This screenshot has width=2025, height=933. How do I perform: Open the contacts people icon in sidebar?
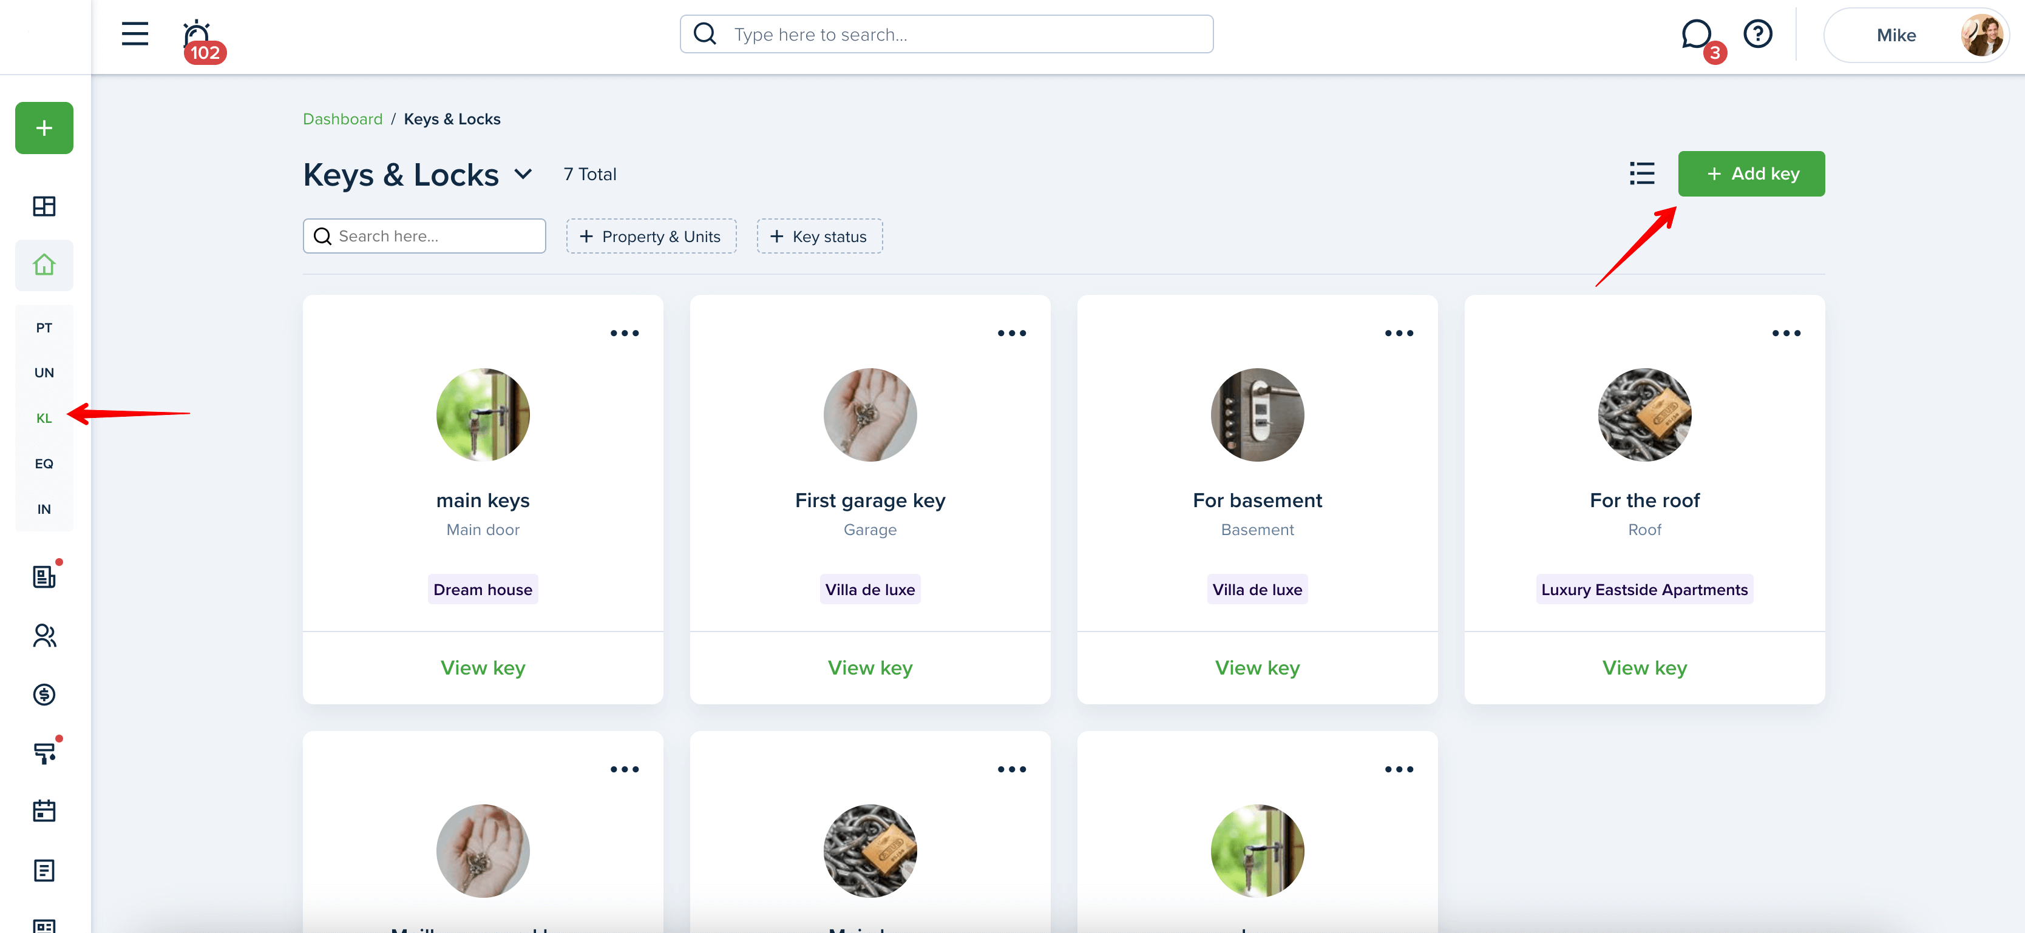tap(44, 635)
